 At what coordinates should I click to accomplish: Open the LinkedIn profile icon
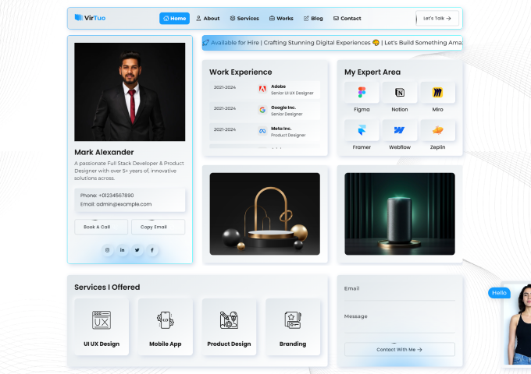point(123,250)
